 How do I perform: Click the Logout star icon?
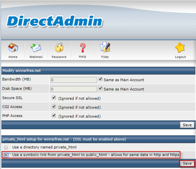click(x=180, y=48)
